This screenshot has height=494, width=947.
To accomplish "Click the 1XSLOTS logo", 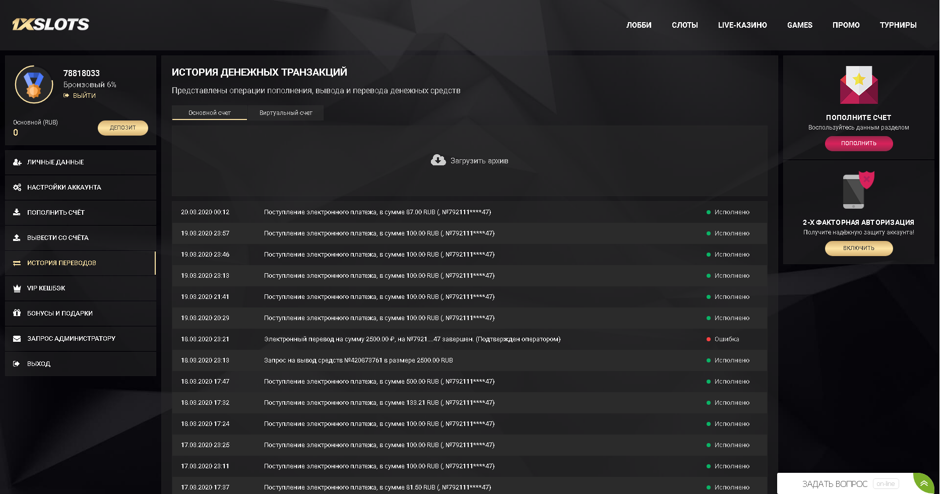I will 50,24.
